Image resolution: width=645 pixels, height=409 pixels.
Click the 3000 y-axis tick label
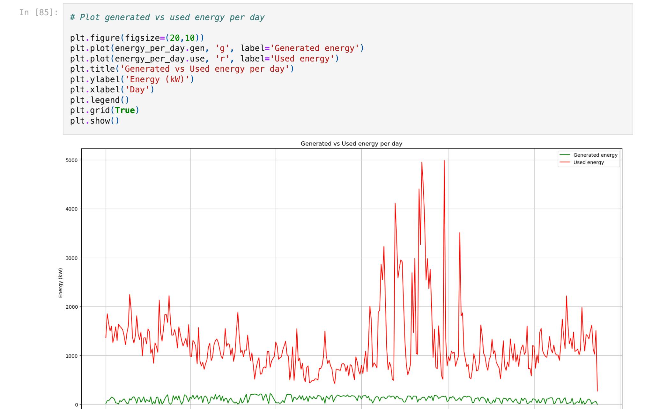point(72,258)
